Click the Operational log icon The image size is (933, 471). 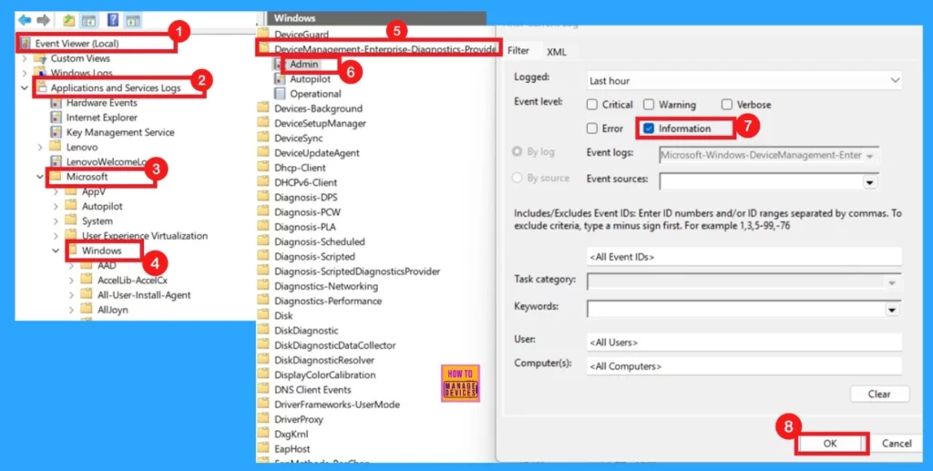[x=279, y=93]
